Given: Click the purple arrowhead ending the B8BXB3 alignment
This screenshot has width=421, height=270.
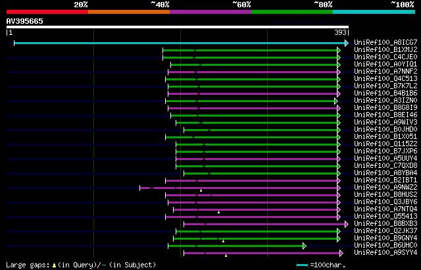Looking at the screenshot, I should (347, 224).
